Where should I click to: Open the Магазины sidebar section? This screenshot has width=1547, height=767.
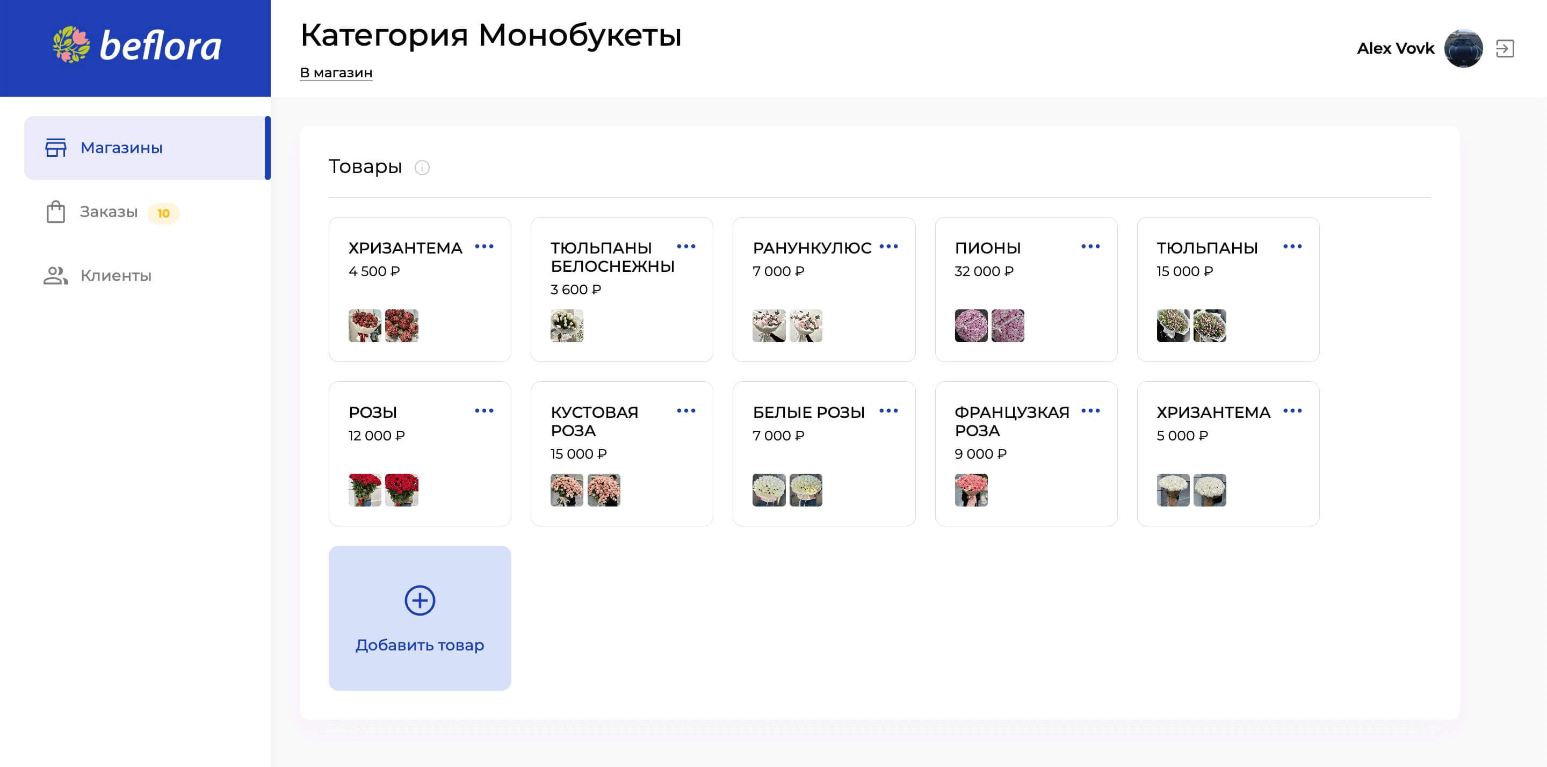[147, 148]
